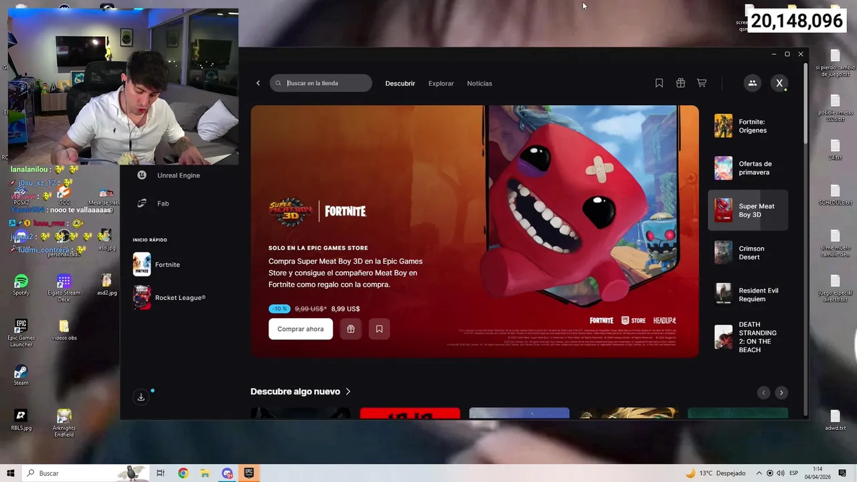Viewport: 857px width, 482px height.
Task: Select the RBLS.jpg desktop file
Action: (x=21, y=420)
